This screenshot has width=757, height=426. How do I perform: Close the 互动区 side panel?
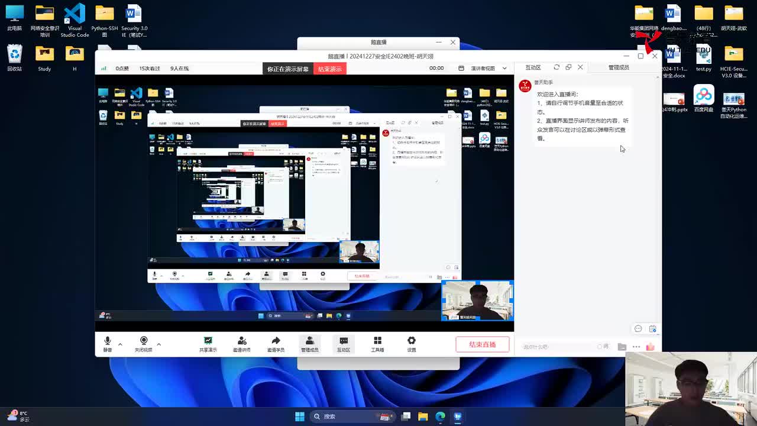click(x=580, y=67)
